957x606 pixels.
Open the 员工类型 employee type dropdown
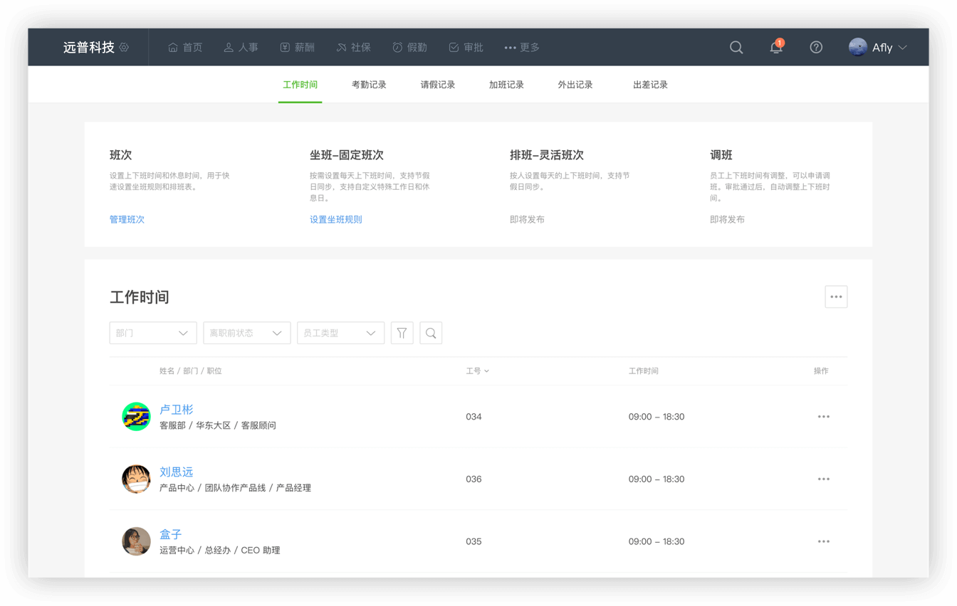click(x=340, y=332)
